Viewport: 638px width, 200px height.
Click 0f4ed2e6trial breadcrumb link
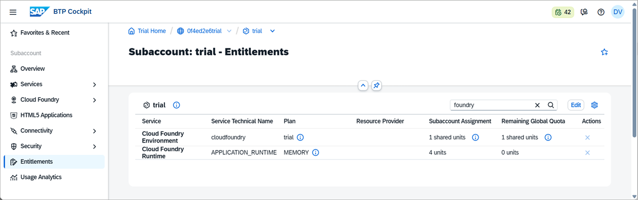click(205, 31)
